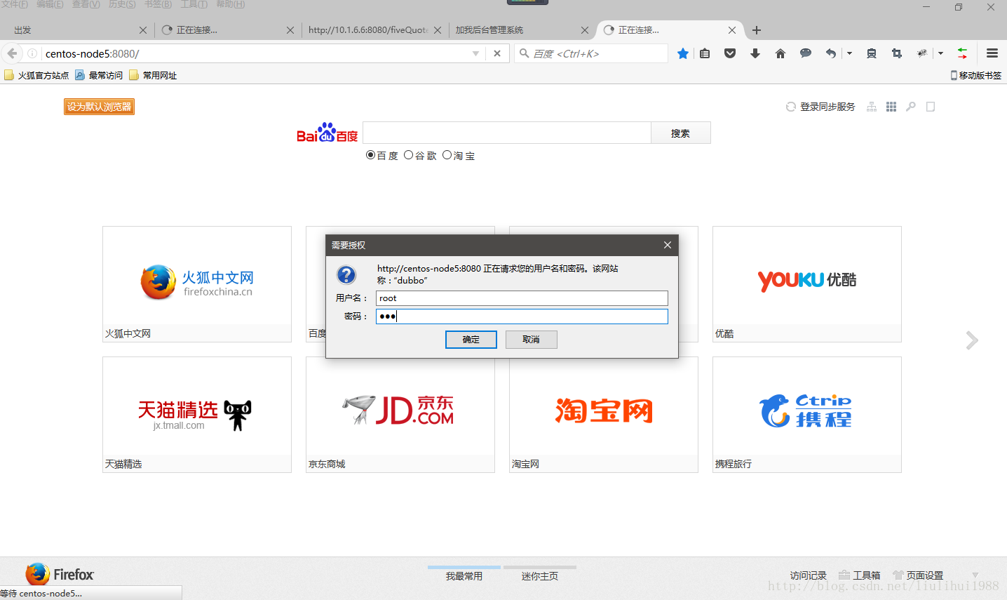Screen dimensions: 1007x600
Task: Click the bus-shaped toolbar icon
Action: pyautogui.click(x=872, y=53)
